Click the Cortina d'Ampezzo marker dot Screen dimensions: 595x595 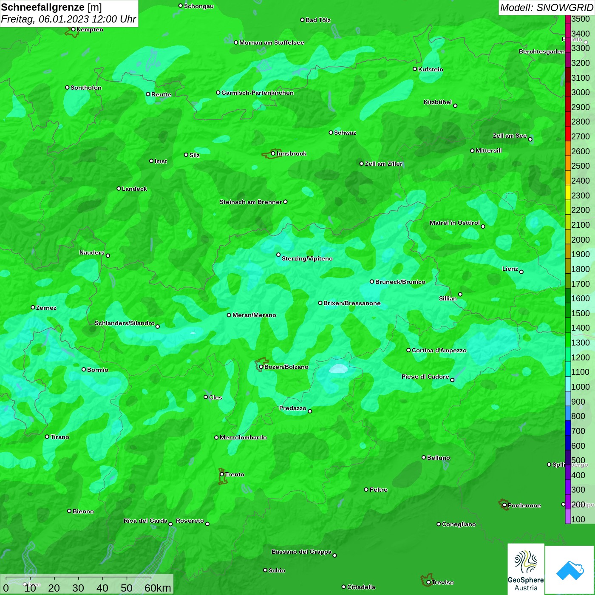pos(408,350)
